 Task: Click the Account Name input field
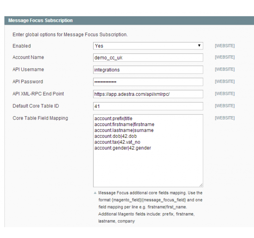pos(148,58)
